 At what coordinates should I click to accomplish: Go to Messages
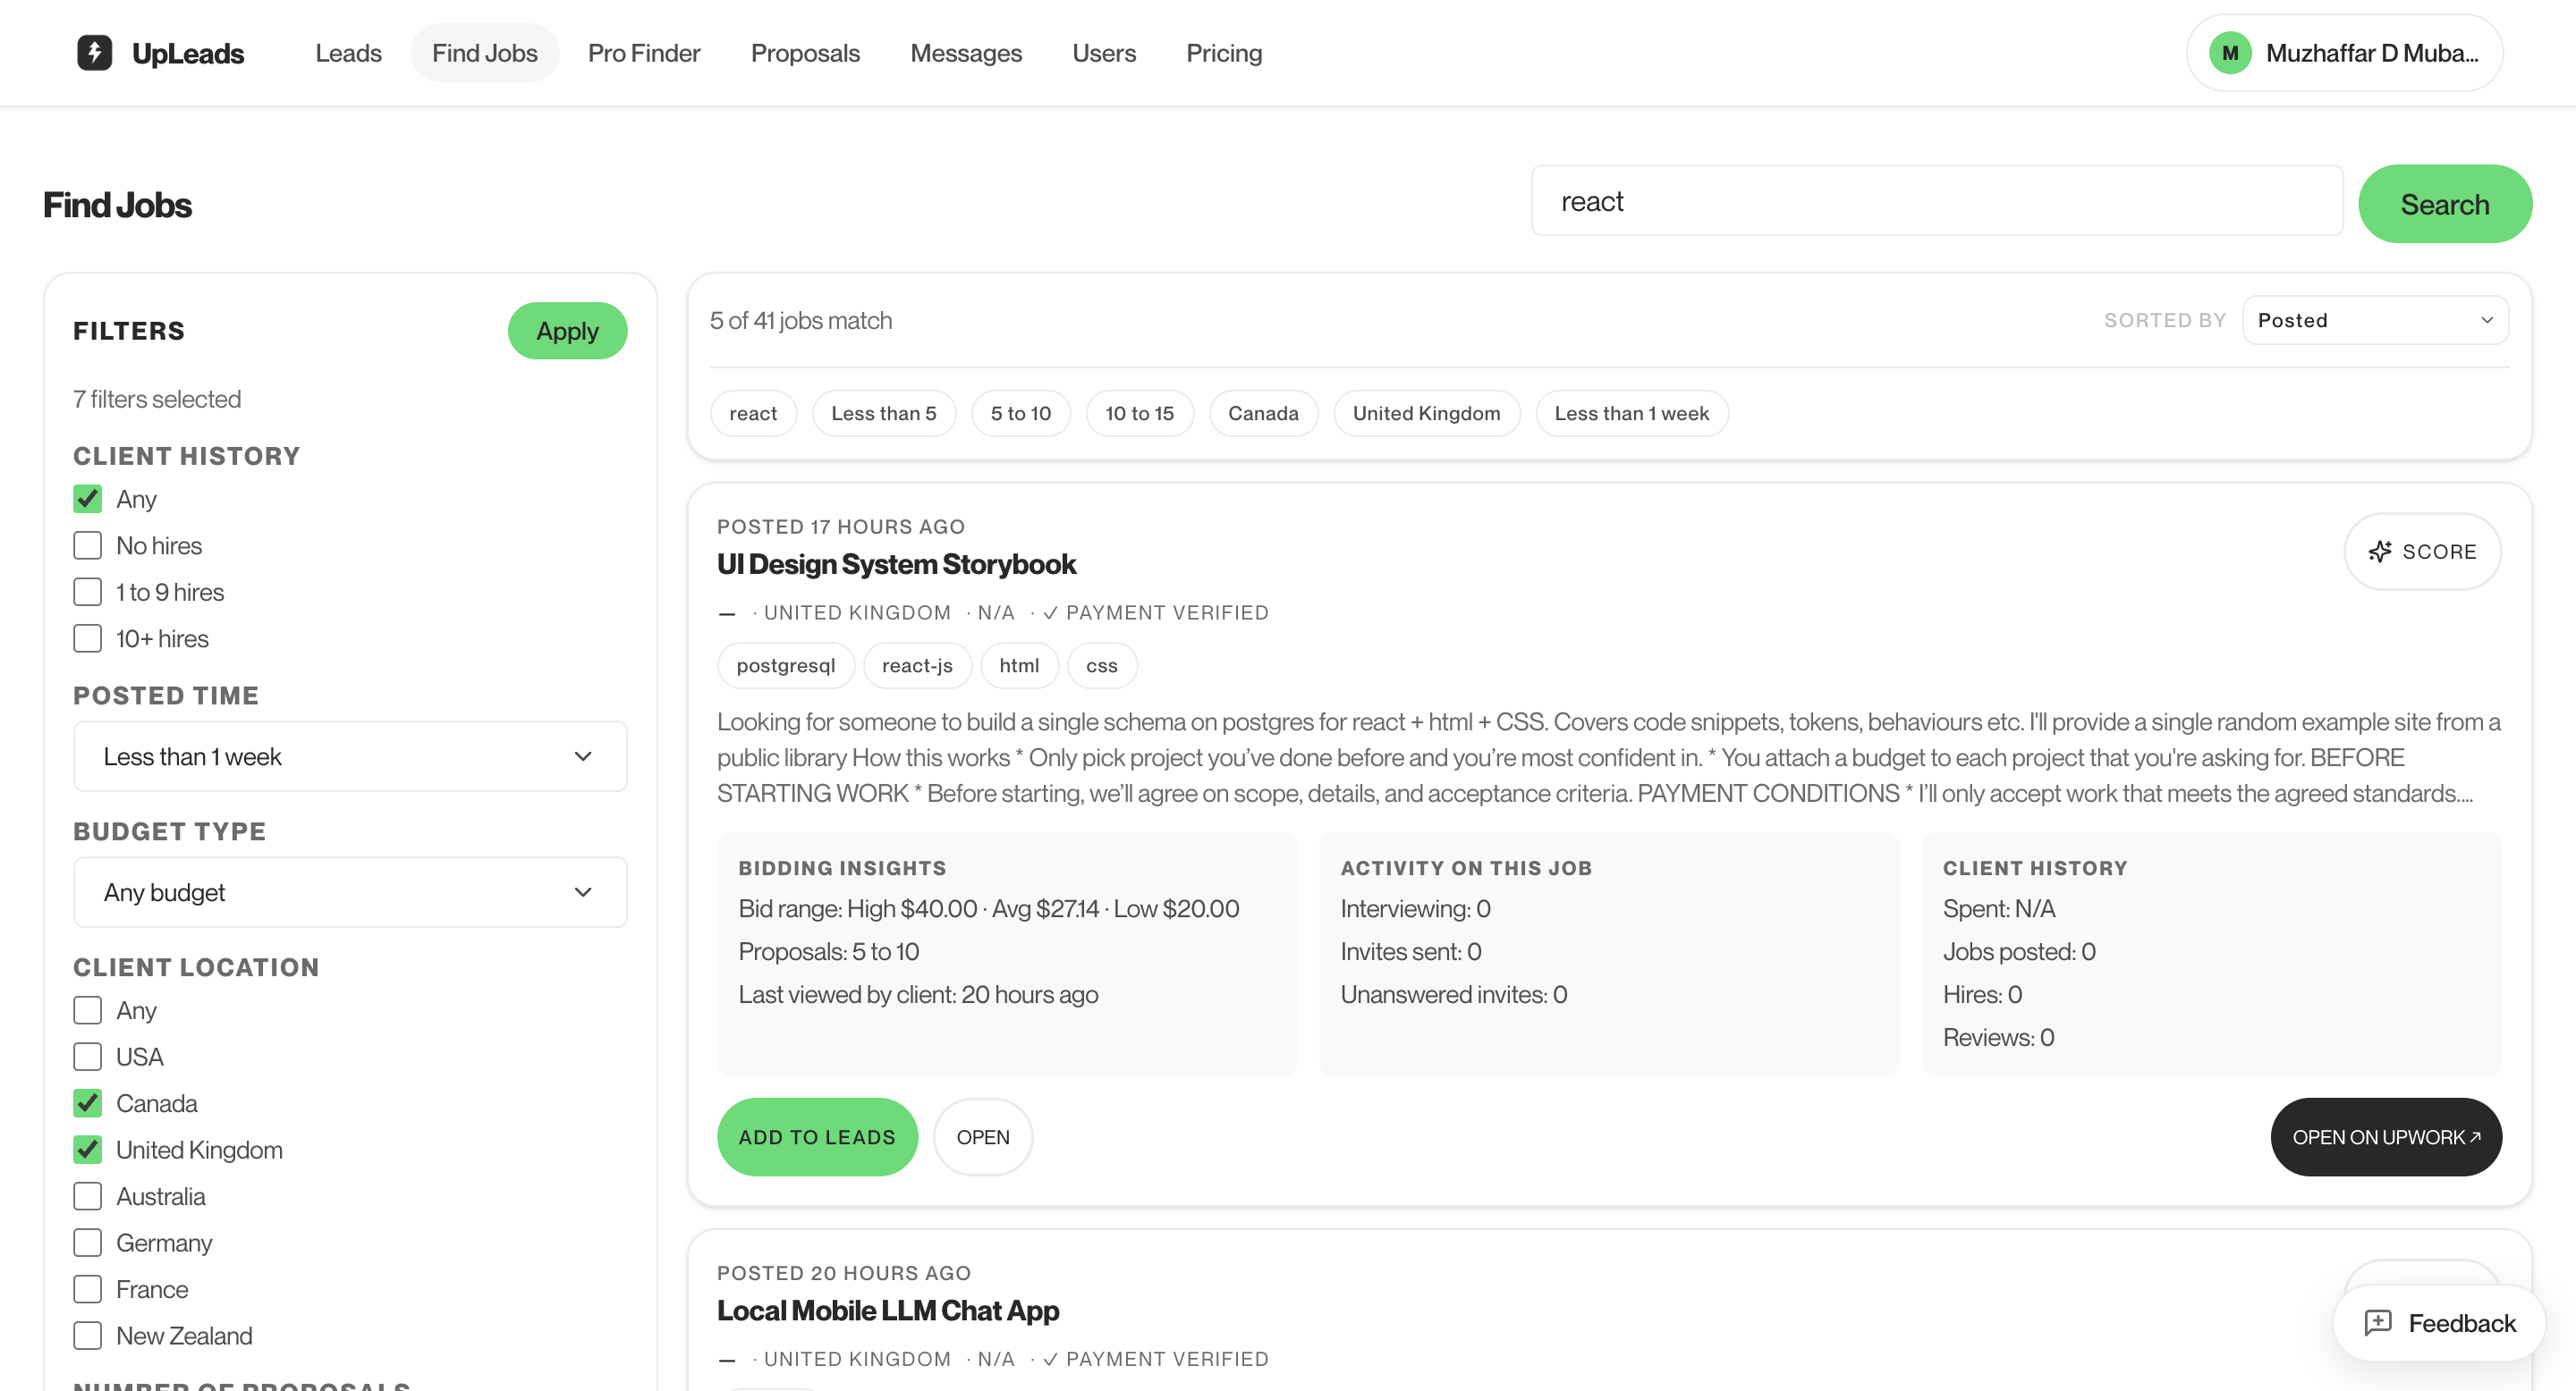pos(965,53)
